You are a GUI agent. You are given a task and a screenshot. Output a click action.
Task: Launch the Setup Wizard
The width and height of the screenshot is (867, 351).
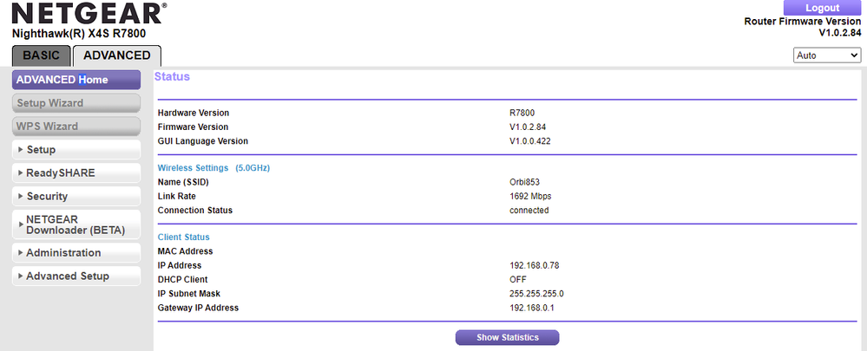76,103
